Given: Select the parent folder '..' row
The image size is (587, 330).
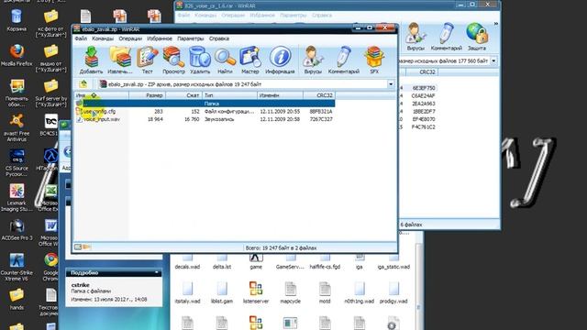Looking at the screenshot, I should pyautogui.click(x=205, y=104).
